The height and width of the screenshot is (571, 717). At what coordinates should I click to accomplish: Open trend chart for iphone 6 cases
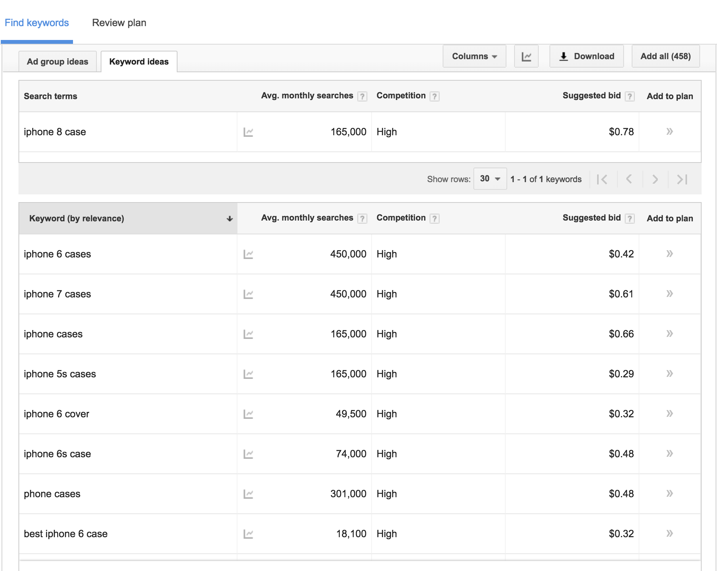tap(248, 254)
